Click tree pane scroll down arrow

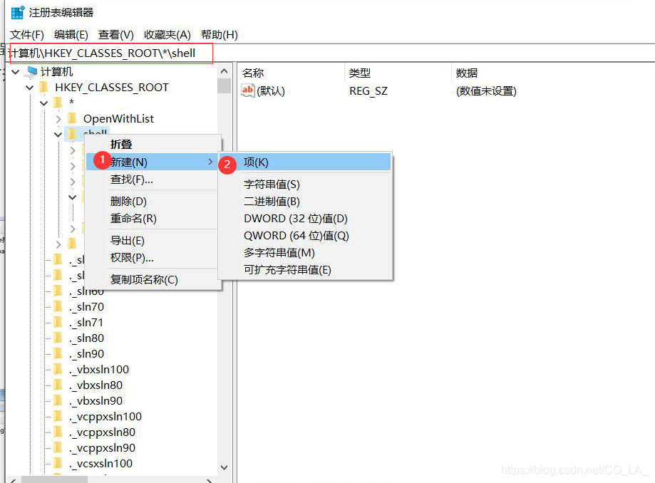point(225,467)
